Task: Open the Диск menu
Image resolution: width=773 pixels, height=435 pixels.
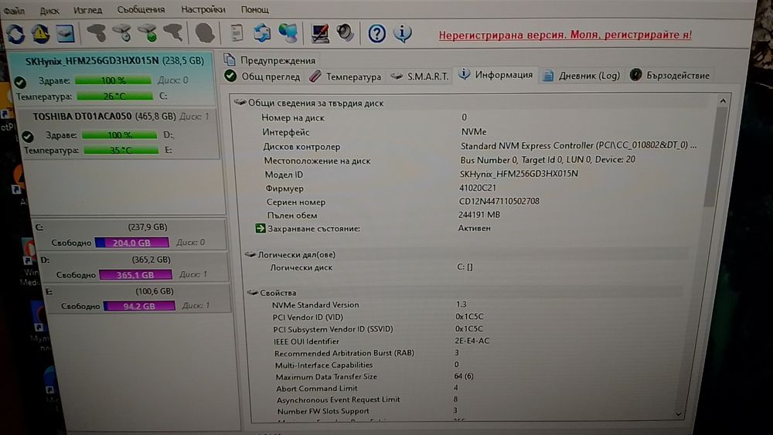Action: pyautogui.click(x=49, y=10)
